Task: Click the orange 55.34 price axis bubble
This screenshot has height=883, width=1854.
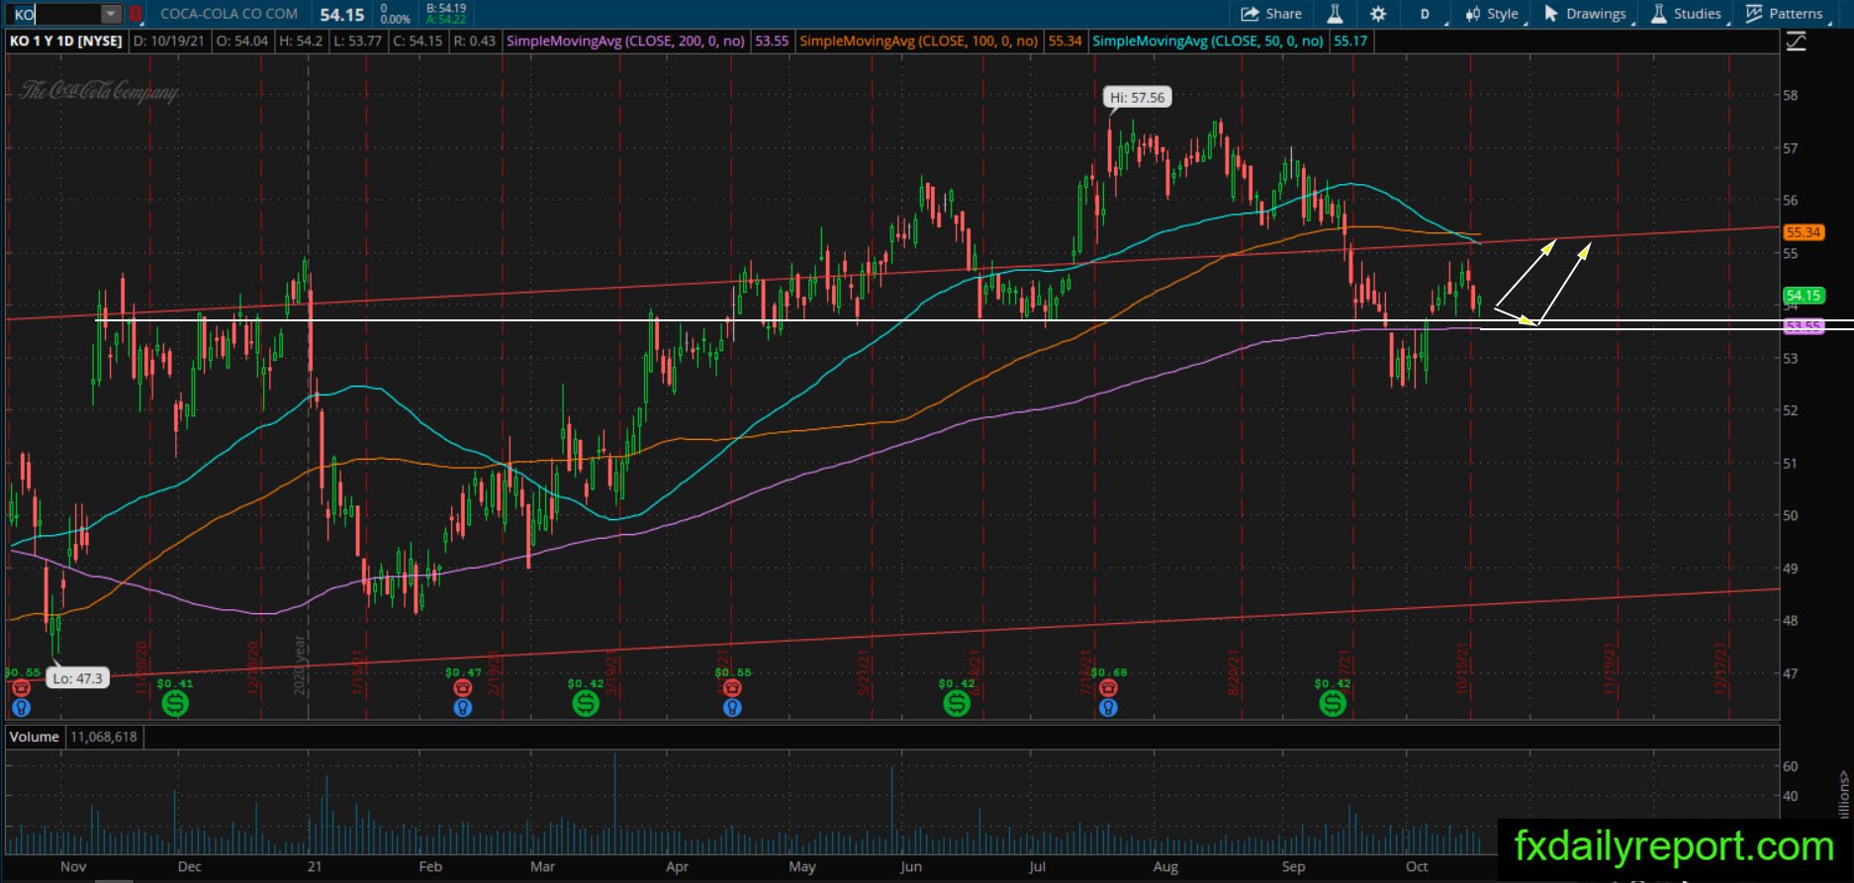Action: point(1803,232)
